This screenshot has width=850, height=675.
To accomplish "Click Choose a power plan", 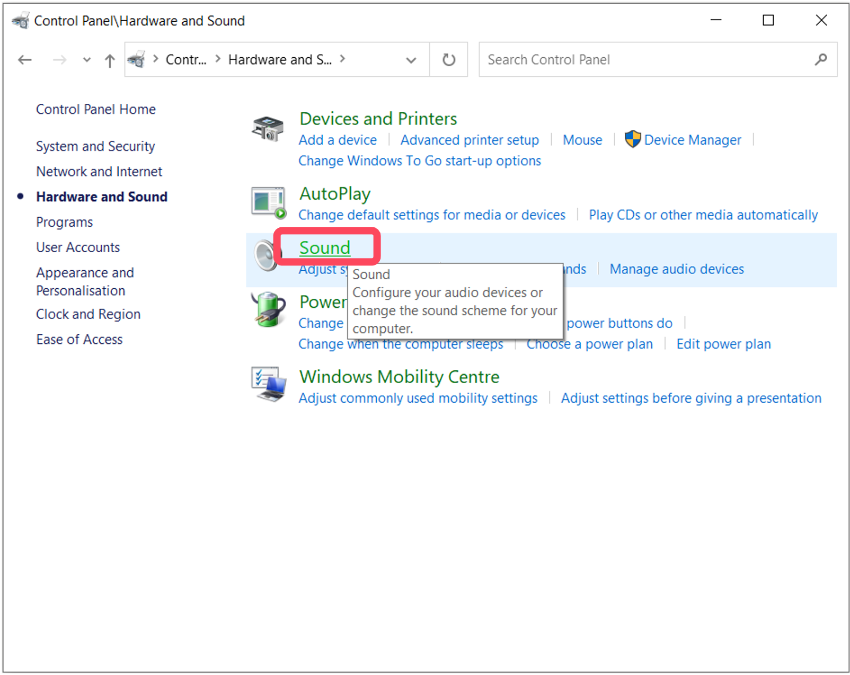I will (x=589, y=344).
